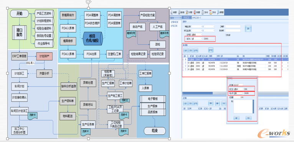The height and width of the screenshot is (142, 294).
Task: Tick the checkbox in the highlighted first row
Action: 186,59
